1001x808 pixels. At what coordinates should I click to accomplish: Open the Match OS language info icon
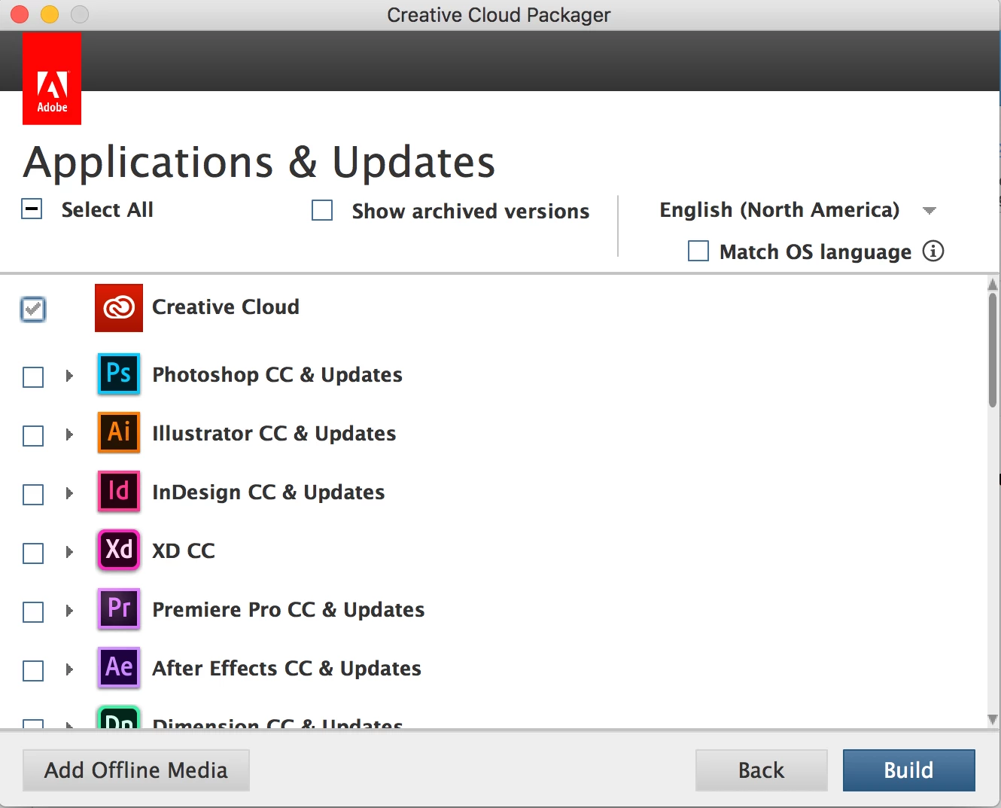click(933, 251)
